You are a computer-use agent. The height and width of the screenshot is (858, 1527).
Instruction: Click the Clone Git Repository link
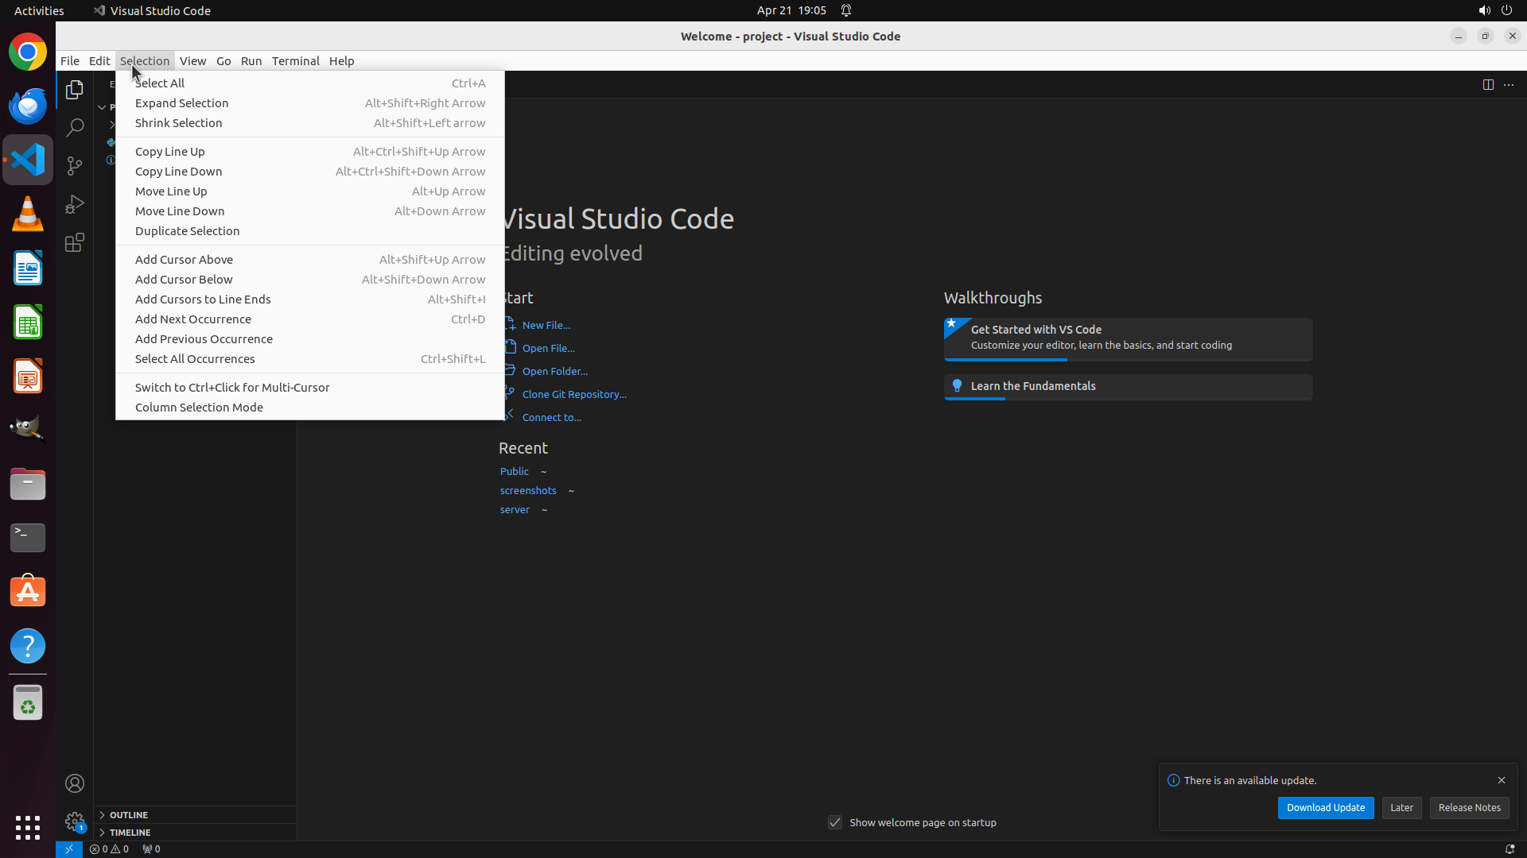point(573,394)
